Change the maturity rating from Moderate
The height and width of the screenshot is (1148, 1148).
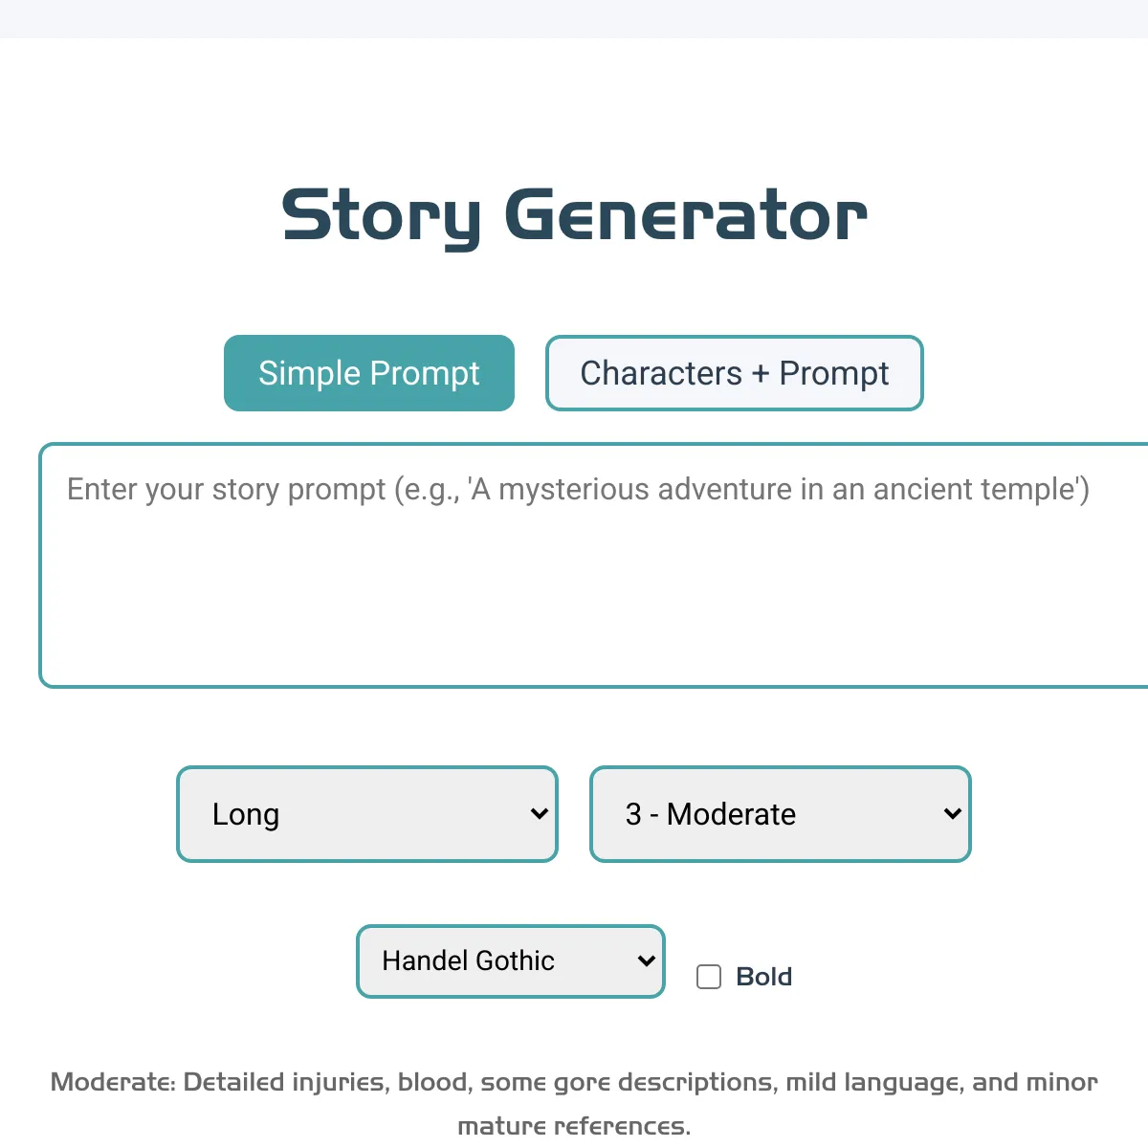[780, 814]
